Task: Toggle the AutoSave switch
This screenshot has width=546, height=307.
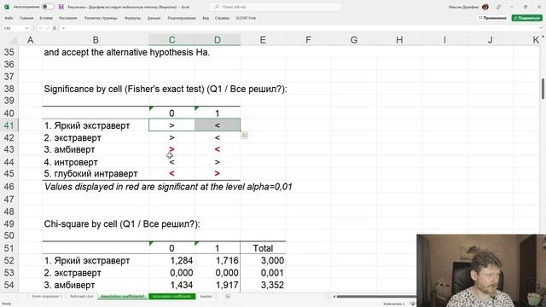Action: click(x=48, y=7)
